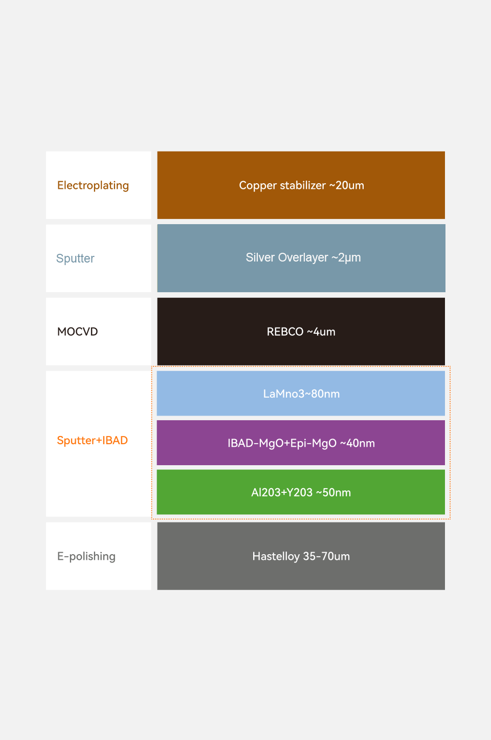Click the white E-polishing label box
Viewport: 491px width, 740px height.
coord(99,556)
